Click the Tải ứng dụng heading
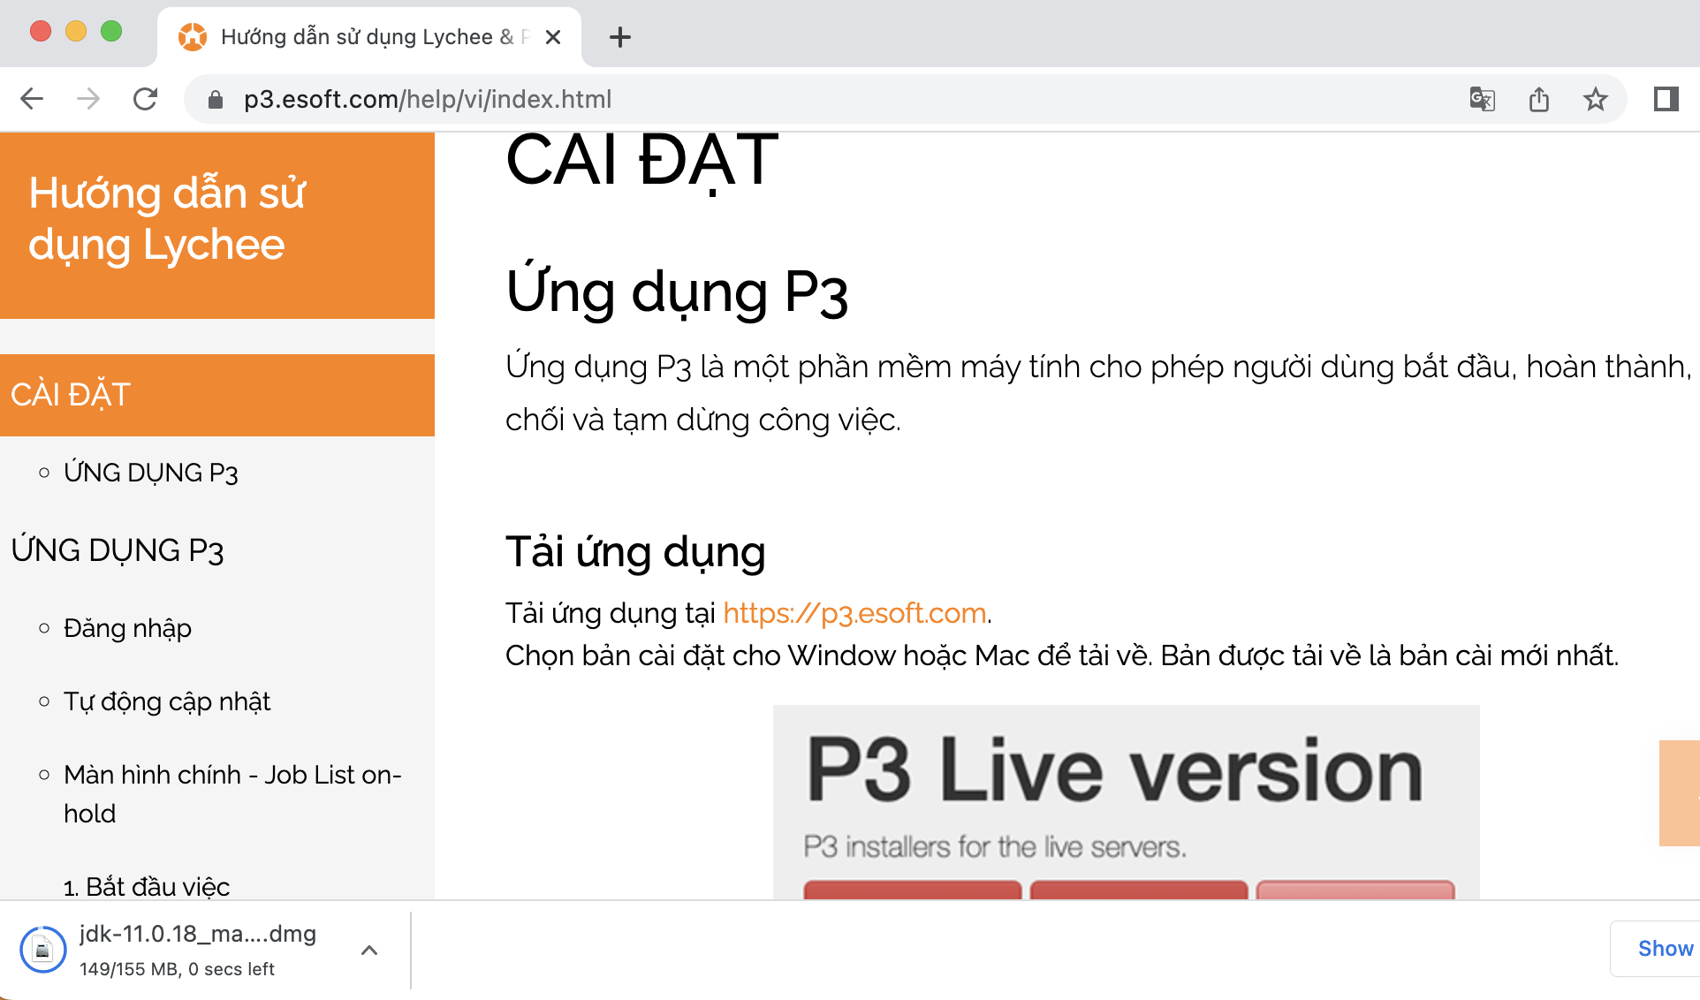The image size is (1700, 1000). [x=635, y=552]
